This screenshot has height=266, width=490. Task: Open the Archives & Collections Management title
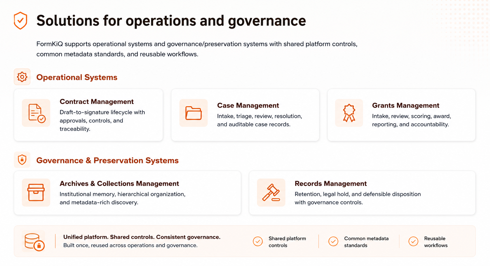pyautogui.click(x=119, y=183)
